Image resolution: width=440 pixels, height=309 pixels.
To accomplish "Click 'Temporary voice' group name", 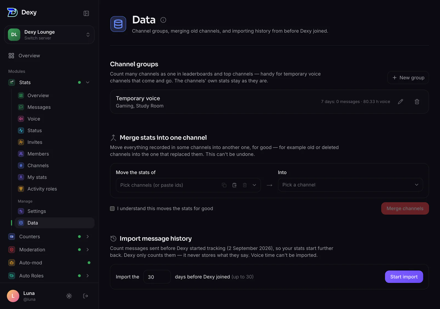I will coord(138,98).
